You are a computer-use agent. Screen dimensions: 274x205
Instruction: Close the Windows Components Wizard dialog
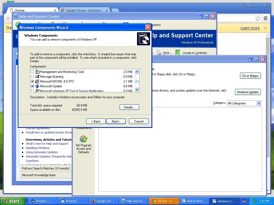(148, 27)
